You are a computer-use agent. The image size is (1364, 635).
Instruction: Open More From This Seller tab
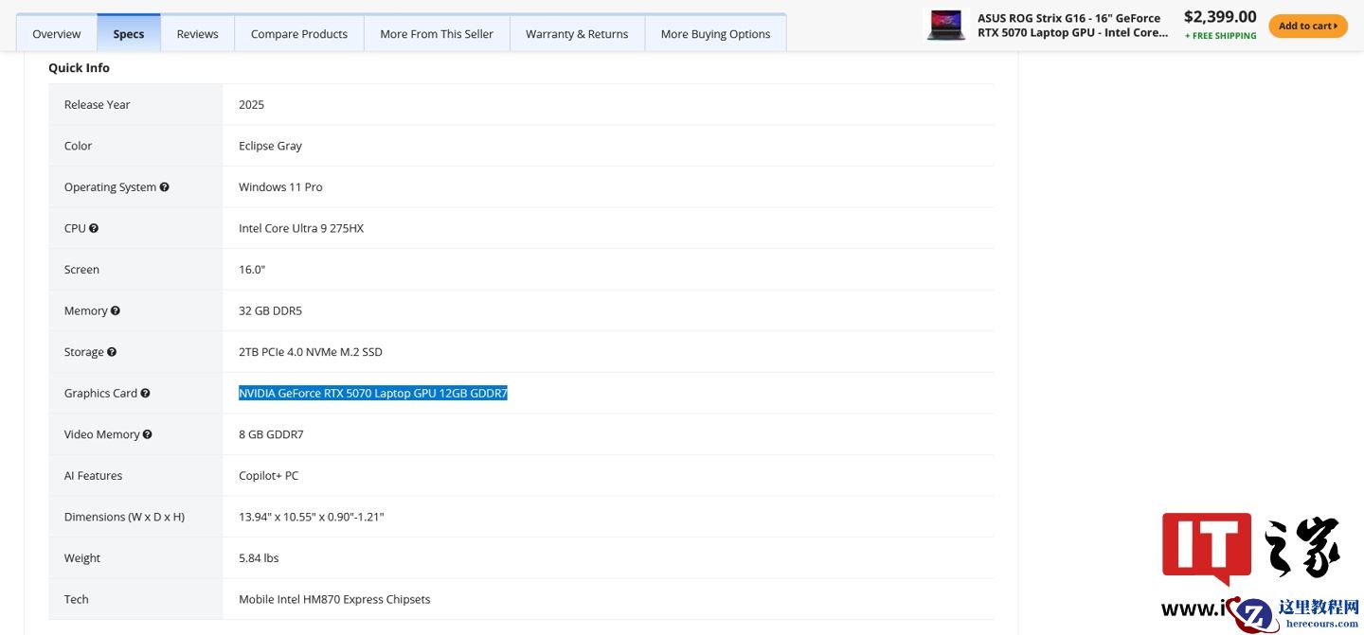(437, 34)
